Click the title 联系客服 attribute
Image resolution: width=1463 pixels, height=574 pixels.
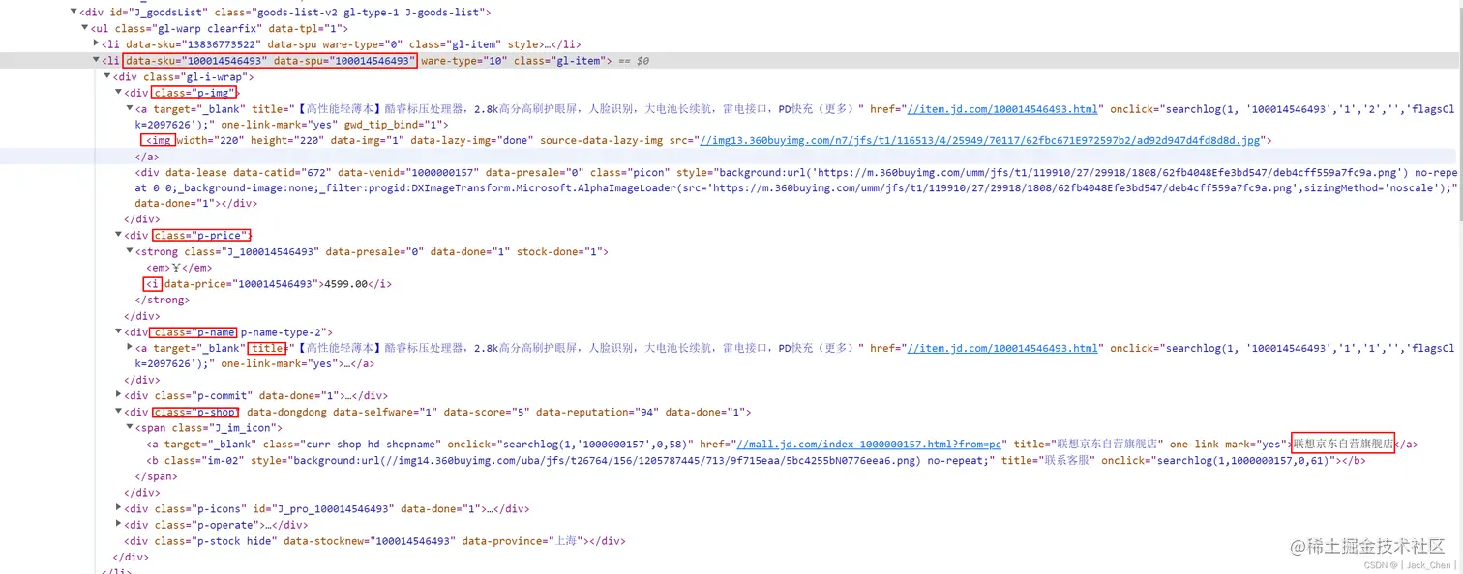coord(1049,461)
